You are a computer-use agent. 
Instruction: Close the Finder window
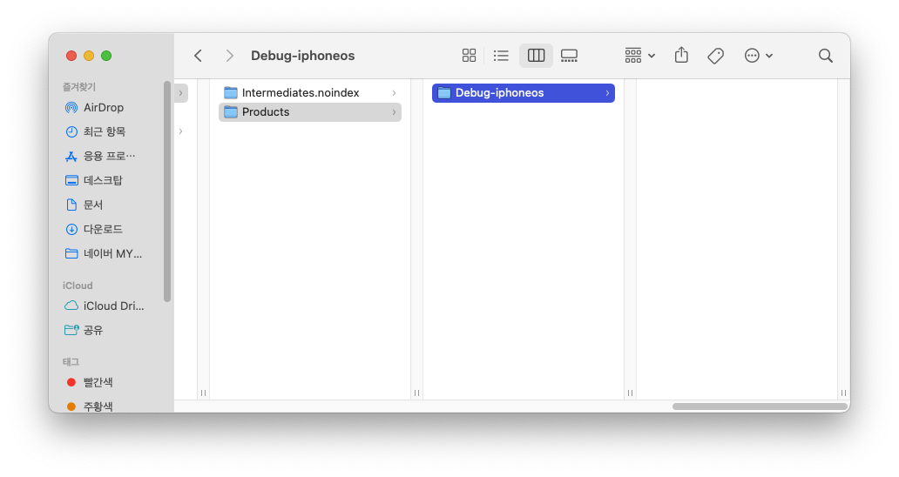click(x=71, y=56)
